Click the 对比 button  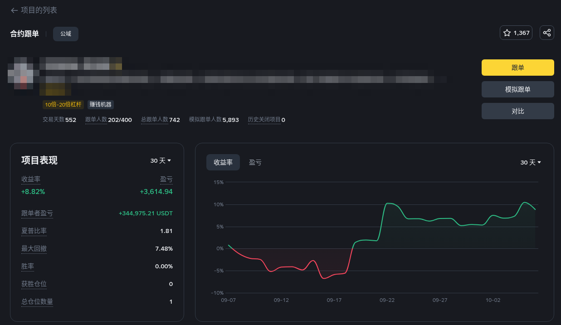[x=518, y=111]
